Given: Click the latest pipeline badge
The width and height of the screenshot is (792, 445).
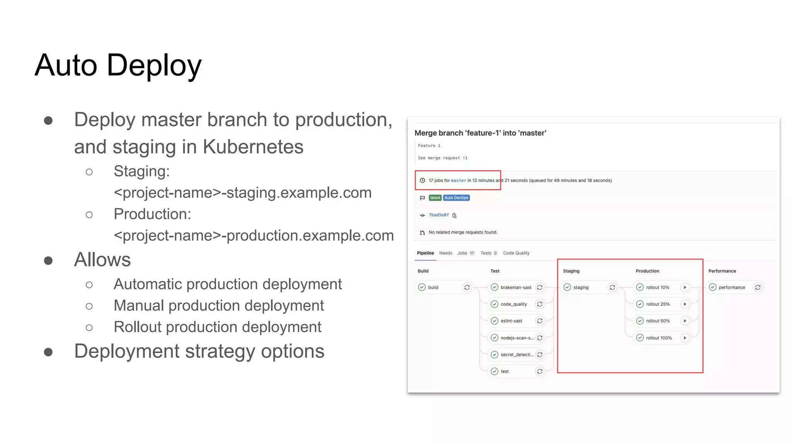Looking at the screenshot, I should (x=435, y=198).
